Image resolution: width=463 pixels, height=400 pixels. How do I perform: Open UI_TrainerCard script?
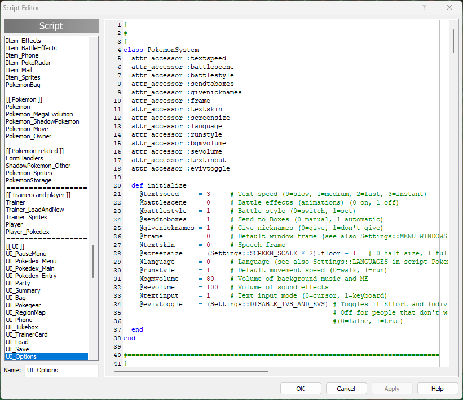(27, 334)
